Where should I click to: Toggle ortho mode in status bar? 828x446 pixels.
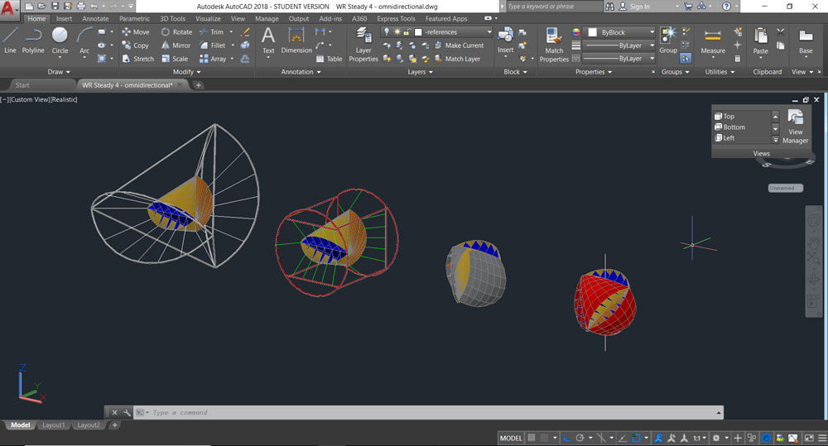point(566,438)
